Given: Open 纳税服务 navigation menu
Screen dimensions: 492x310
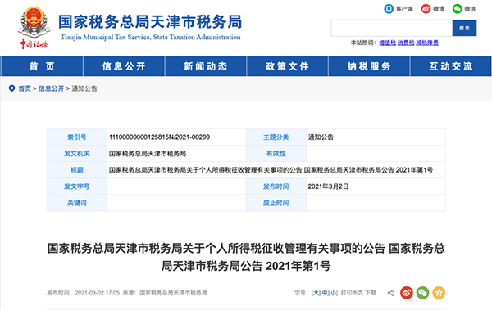Looking at the screenshot, I should coord(369,66).
